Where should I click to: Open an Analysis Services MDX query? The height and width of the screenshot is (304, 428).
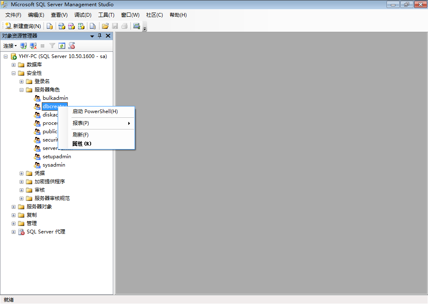click(62, 26)
